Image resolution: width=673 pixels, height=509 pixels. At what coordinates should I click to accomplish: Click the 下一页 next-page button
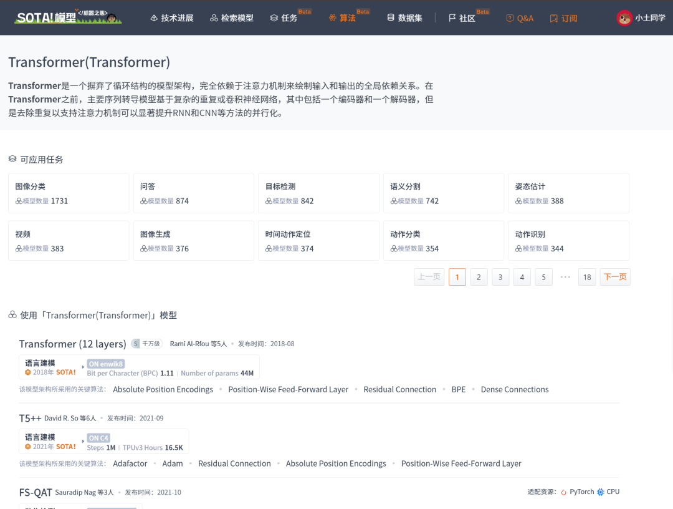(614, 276)
